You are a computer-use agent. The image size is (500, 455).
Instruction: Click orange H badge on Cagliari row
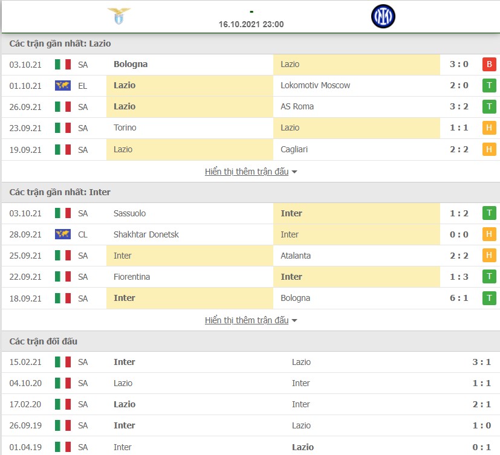tap(489, 149)
